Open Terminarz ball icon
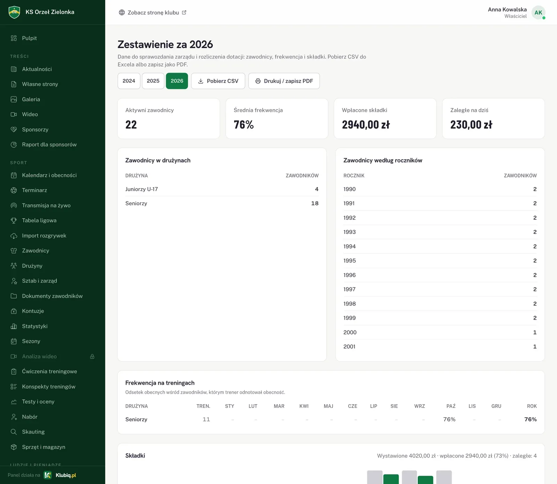This screenshot has width=557, height=484. (14, 190)
